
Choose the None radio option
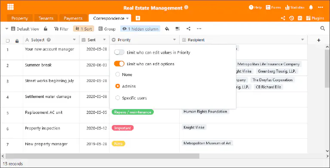coord(118,74)
